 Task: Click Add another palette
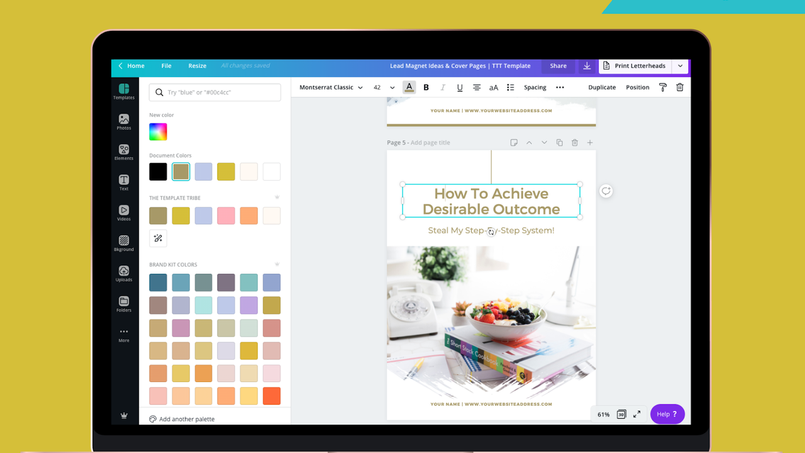coord(186,419)
